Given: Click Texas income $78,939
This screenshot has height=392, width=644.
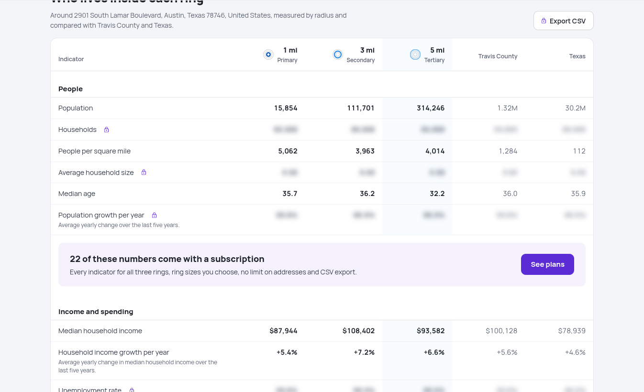Looking at the screenshot, I should click(572, 331).
